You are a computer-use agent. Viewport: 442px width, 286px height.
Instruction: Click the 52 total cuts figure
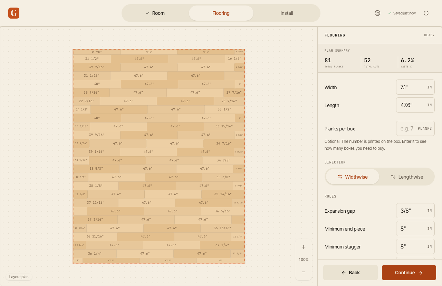tap(367, 60)
